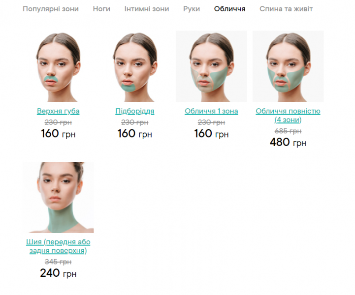Open the Спина та живіт tab
The width and height of the screenshot is (355, 295).
coord(286,9)
